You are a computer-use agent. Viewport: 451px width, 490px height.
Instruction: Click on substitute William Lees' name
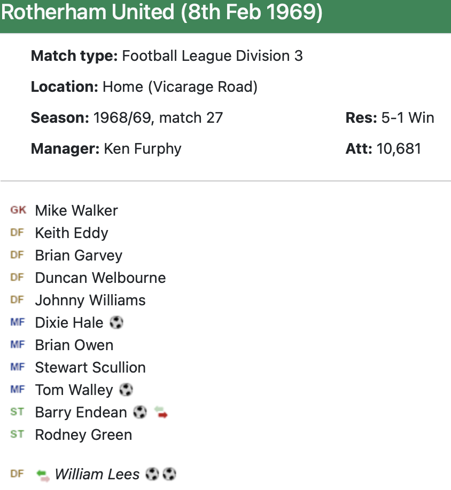click(97, 474)
